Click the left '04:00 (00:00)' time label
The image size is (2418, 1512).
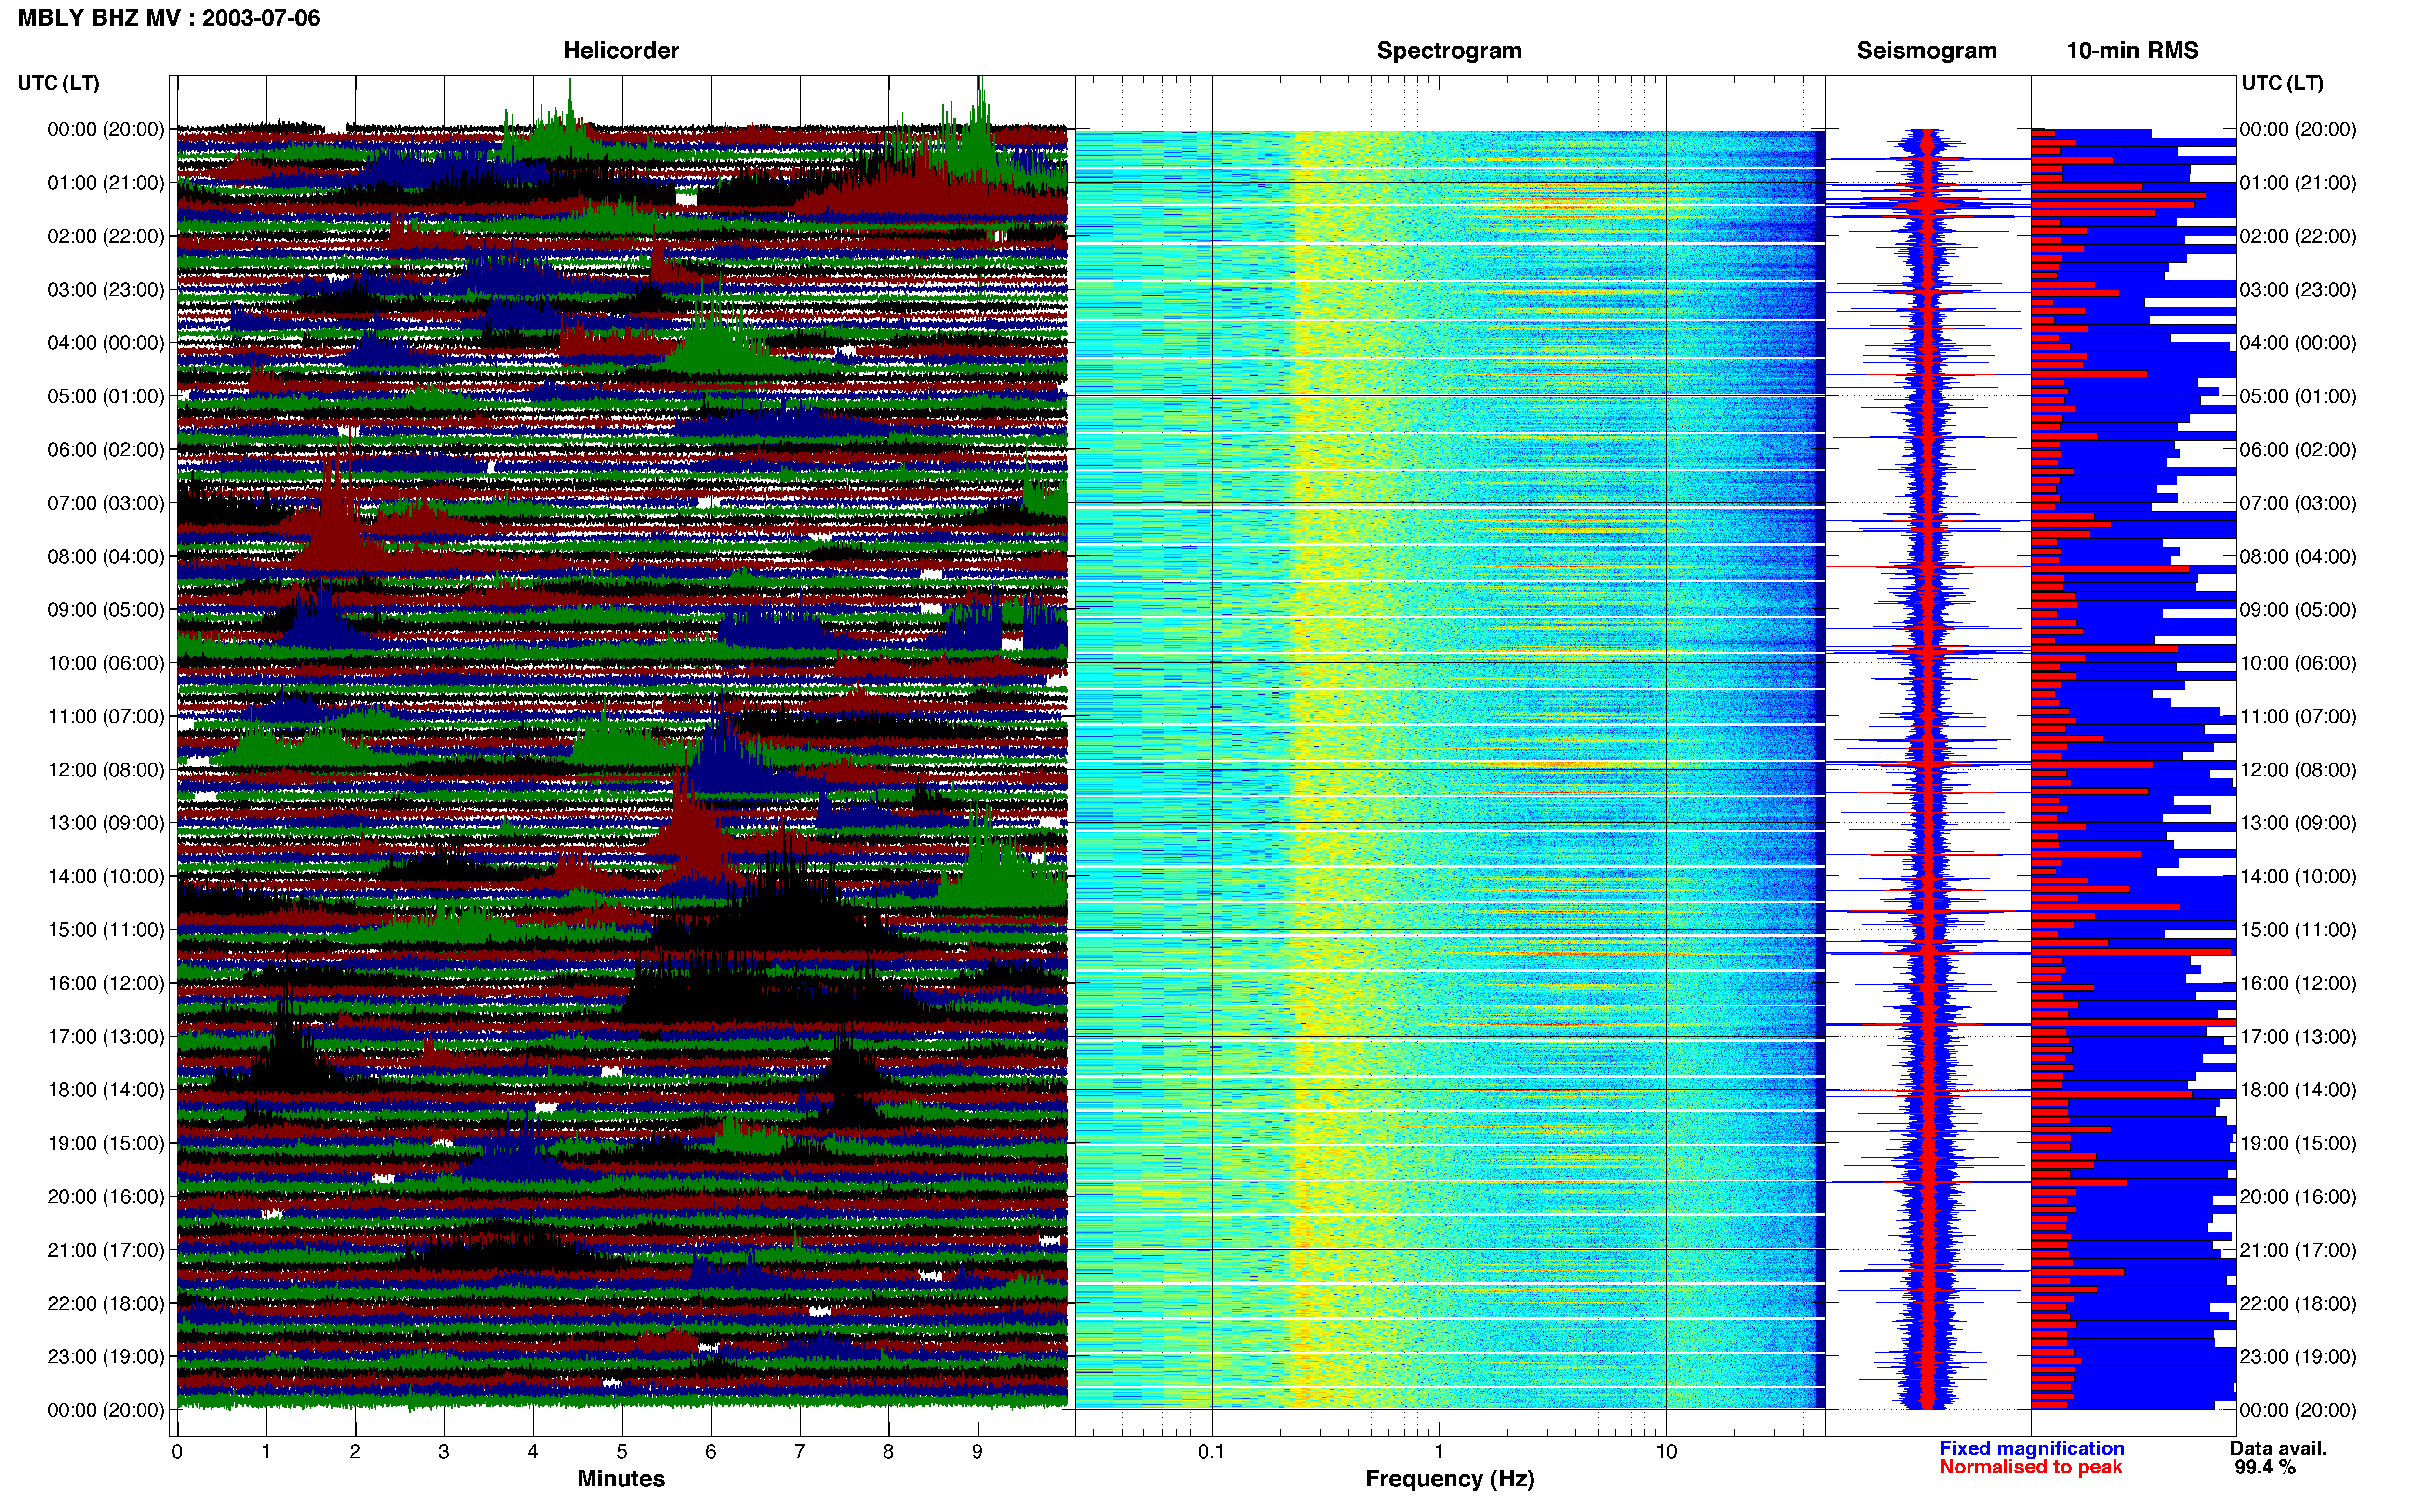106,343
